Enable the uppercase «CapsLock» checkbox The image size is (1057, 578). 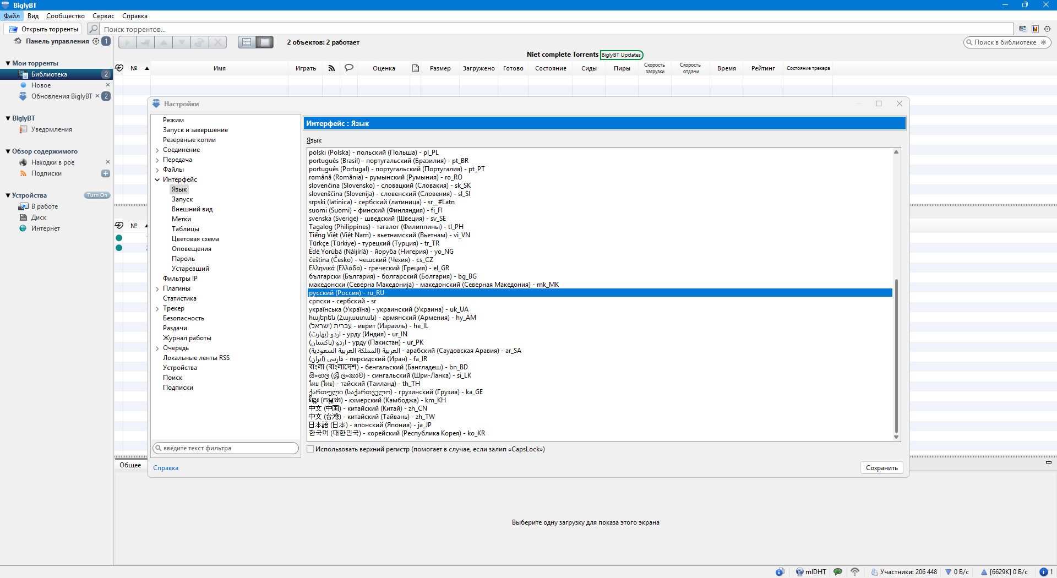click(x=310, y=449)
